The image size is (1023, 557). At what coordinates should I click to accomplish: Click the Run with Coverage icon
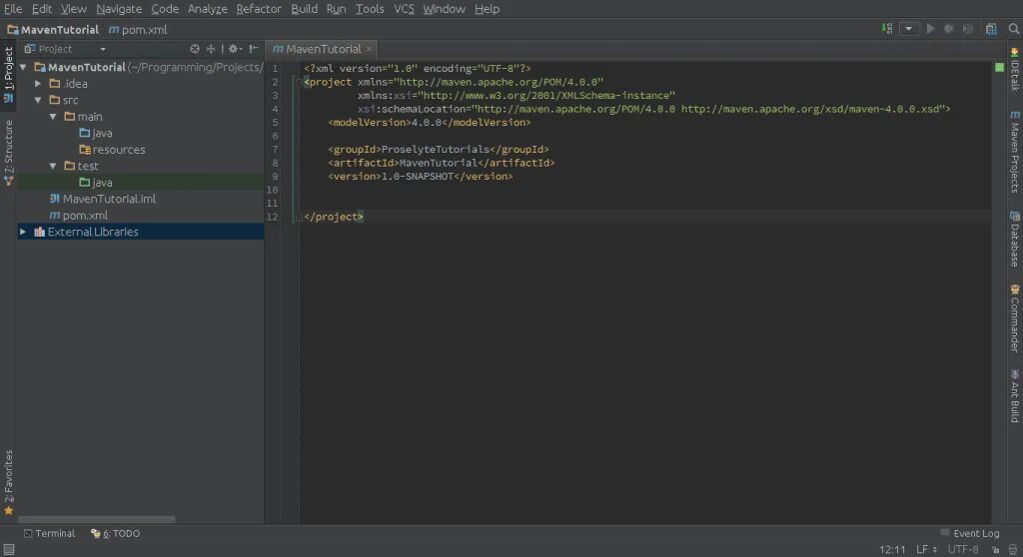969,29
